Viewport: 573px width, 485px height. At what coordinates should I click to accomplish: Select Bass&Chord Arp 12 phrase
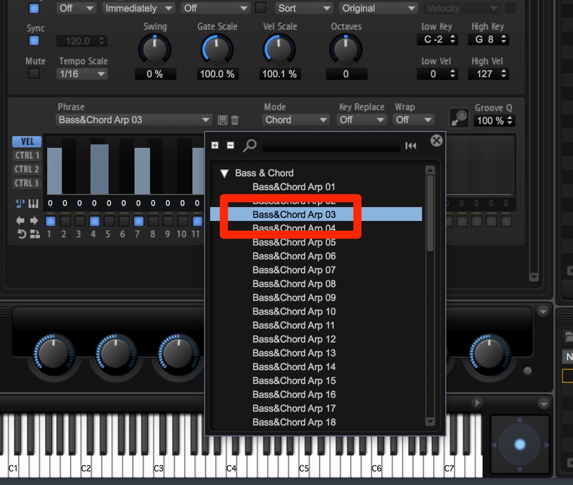294,339
